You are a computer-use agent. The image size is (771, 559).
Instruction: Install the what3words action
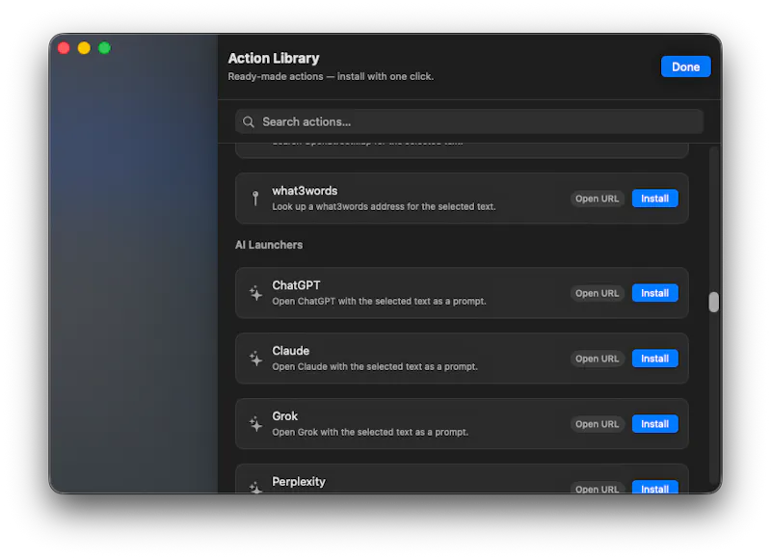[654, 199]
